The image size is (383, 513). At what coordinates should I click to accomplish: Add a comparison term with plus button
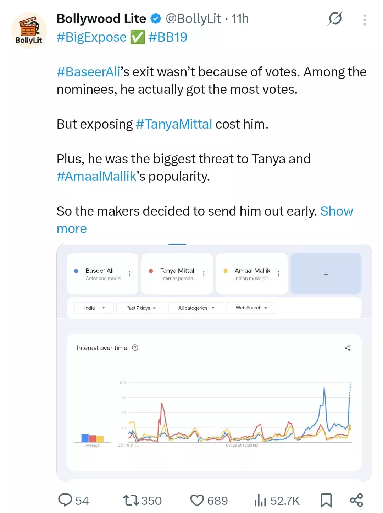(x=326, y=274)
